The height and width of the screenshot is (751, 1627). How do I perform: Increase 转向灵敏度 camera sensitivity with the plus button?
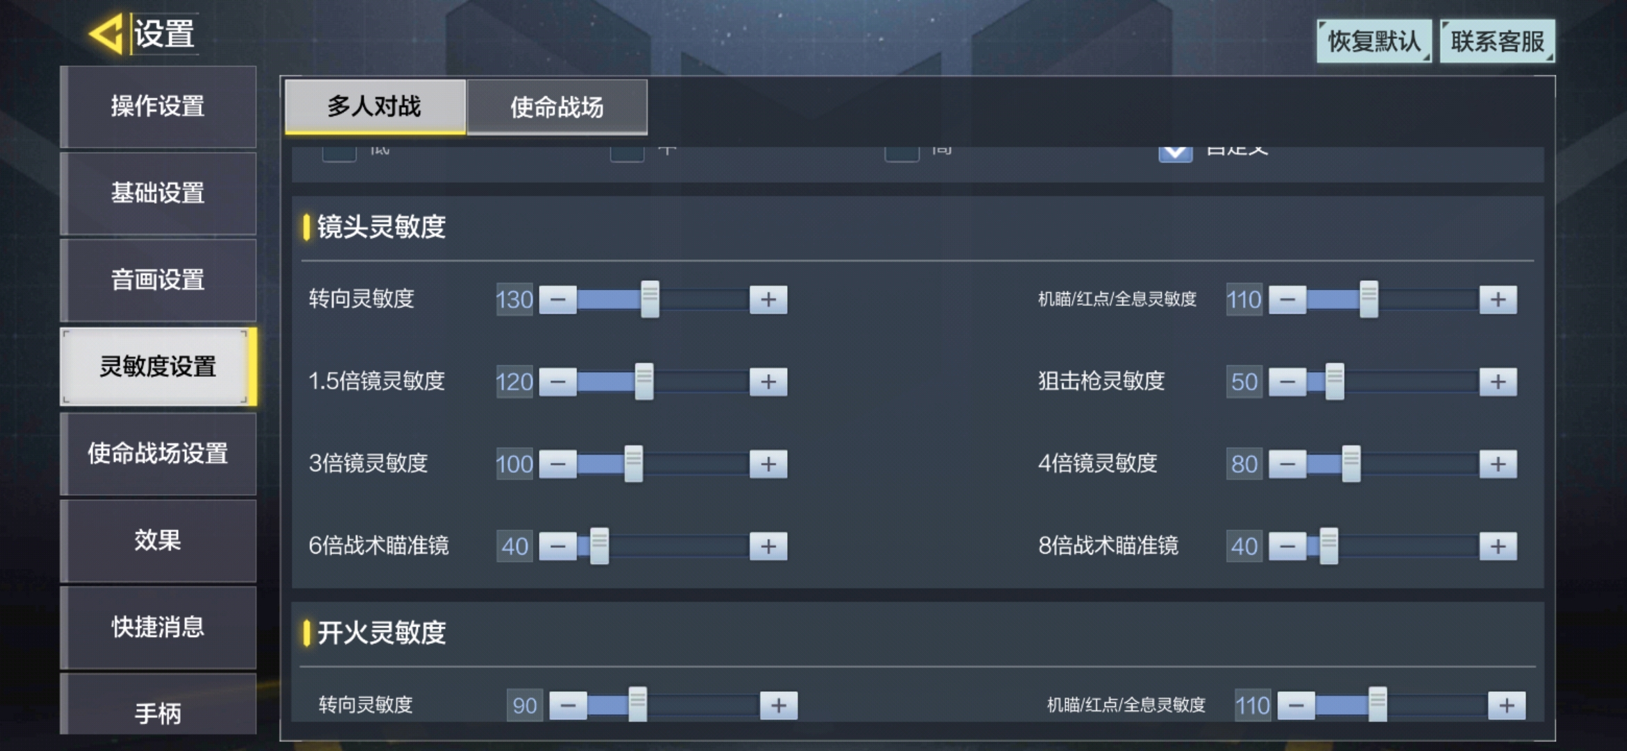pyautogui.click(x=768, y=300)
